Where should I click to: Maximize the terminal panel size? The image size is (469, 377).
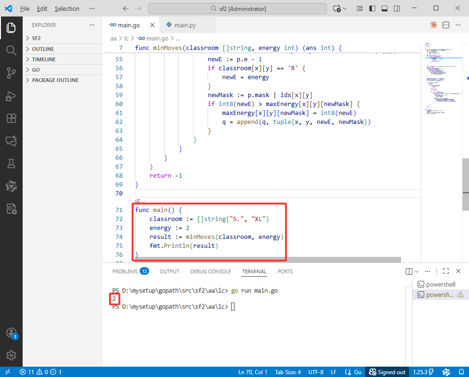(x=446, y=271)
